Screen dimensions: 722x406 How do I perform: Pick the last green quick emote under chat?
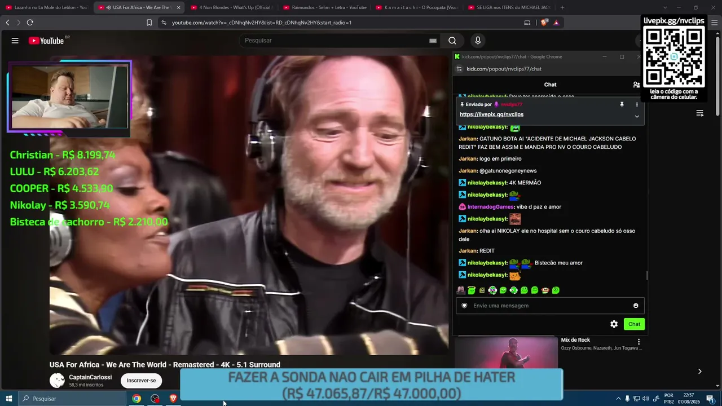pyautogui.click(x=556, y=290)
